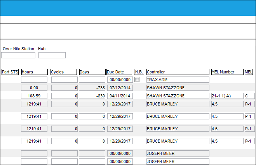Click Hours field in first JOSEPH MEIER row
Viewport: 256px width, 165px height.
coord(34,153)
